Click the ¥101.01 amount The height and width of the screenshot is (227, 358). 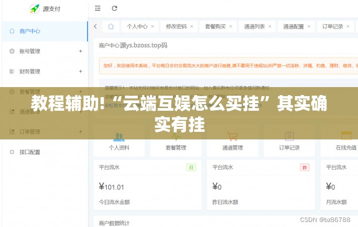(x=112, y=187)
